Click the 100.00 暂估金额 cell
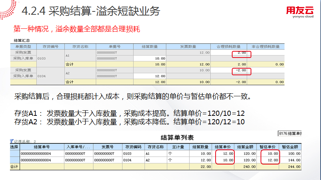Image resolution: width=321 pixels, height=180 pixels. coord(290,153)
